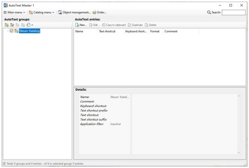The height and width of the screenshot is (168, 249).
Task: Click the edit group folder icon
Action: click(12, 25)
